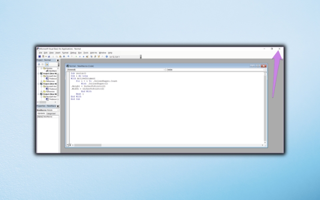Click the Paste toolbar icon
This screenshot has width=320, height=200.
(x=60, y=56)
